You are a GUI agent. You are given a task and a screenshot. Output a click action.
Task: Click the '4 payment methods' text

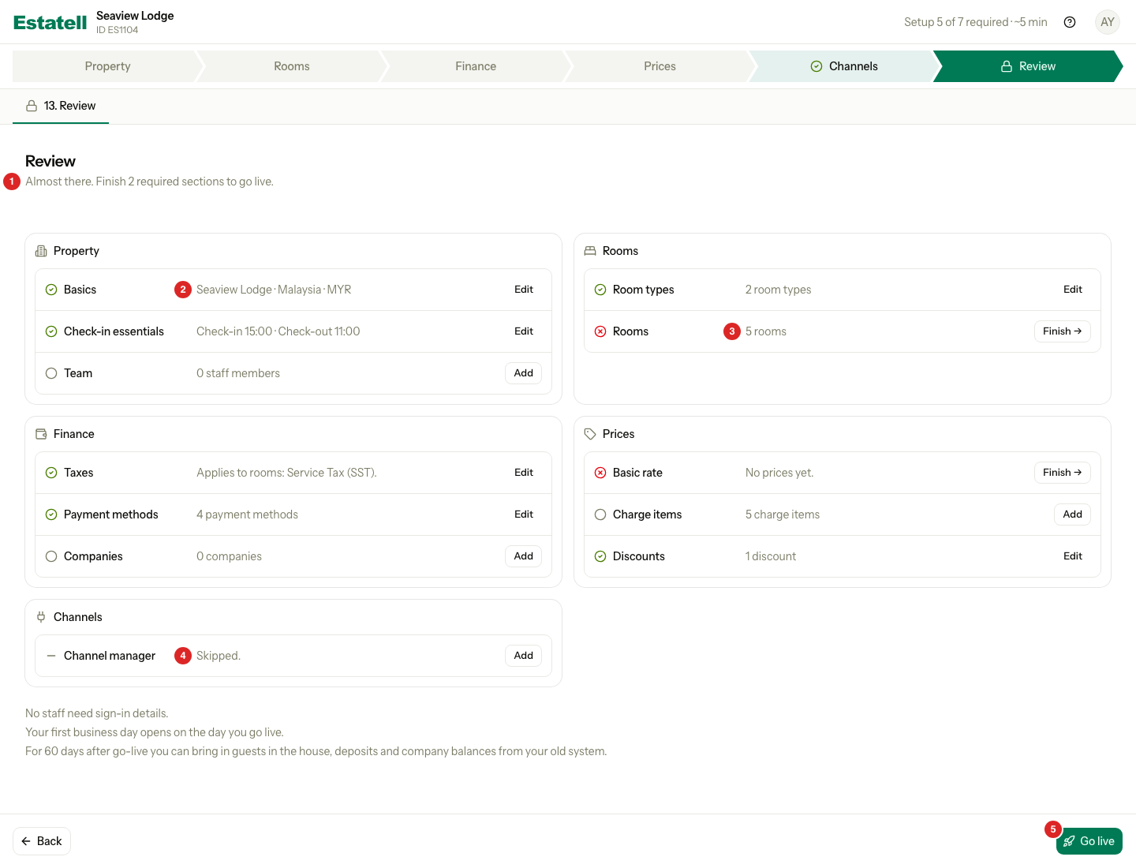pos(247,514)
